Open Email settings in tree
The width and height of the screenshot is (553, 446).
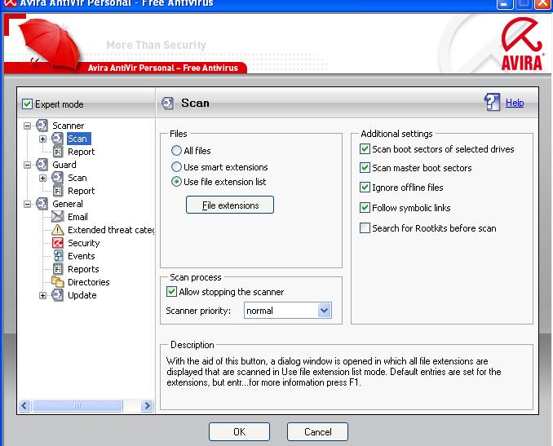77,217
